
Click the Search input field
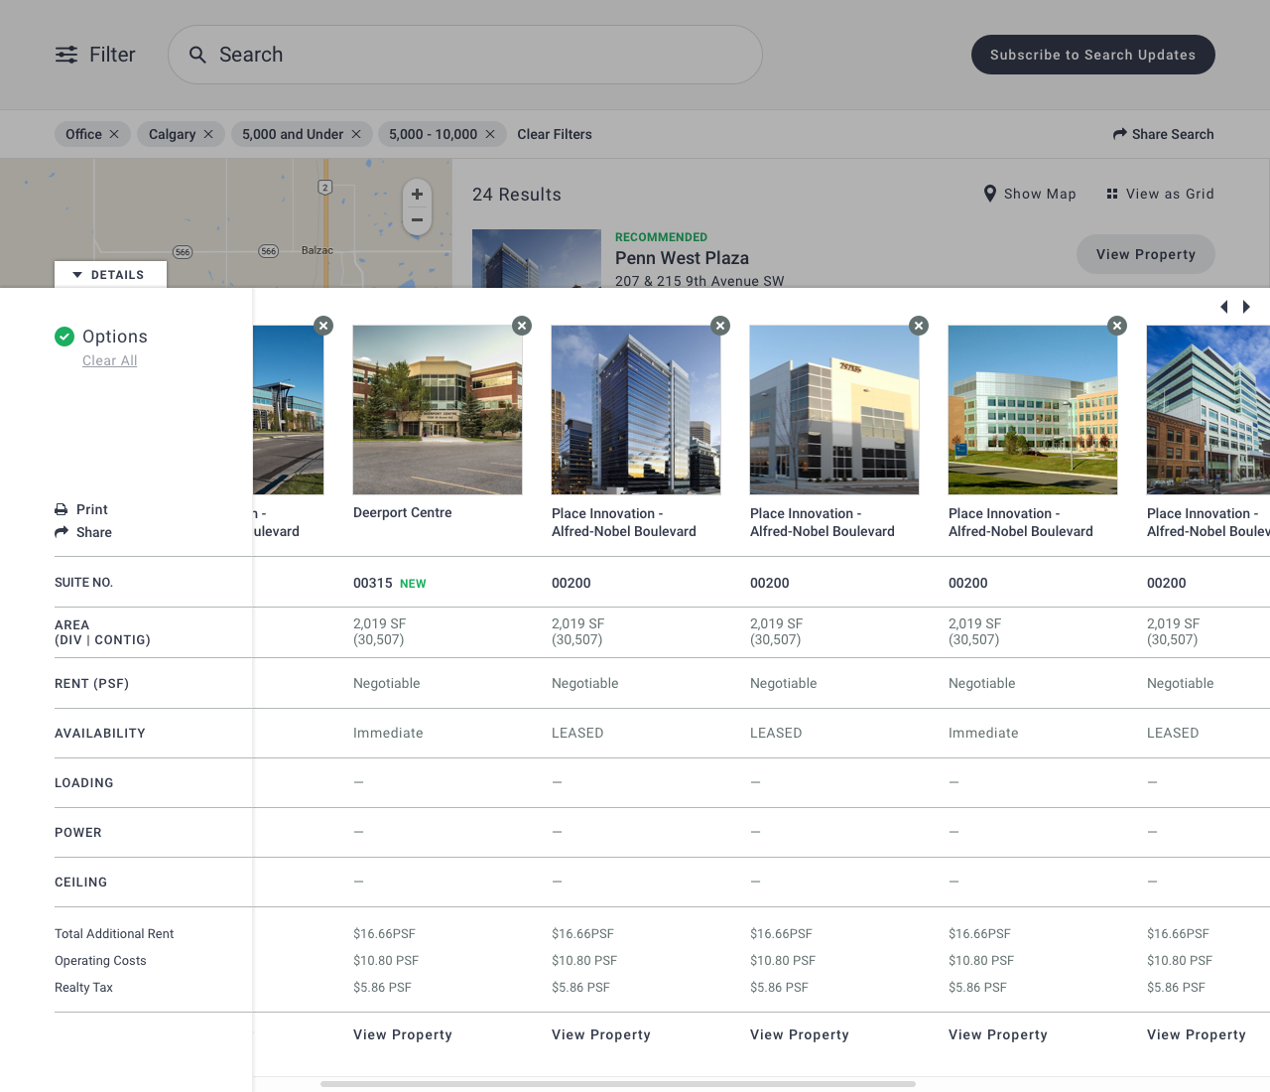tap(465, 55)
